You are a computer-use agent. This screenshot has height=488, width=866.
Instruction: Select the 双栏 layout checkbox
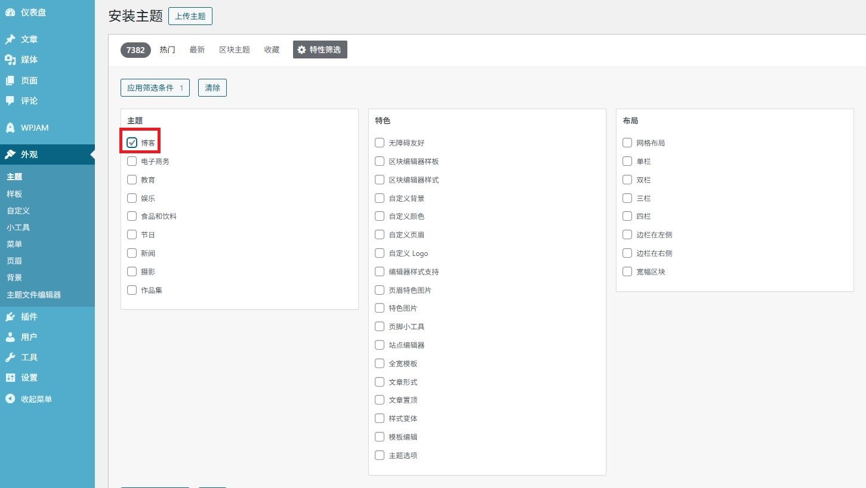pos(627,180)
